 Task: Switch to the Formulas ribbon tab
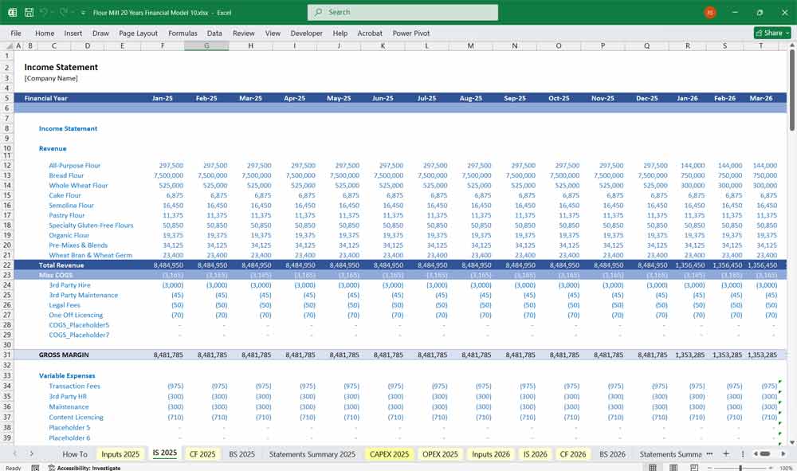[x=183, y=33]
